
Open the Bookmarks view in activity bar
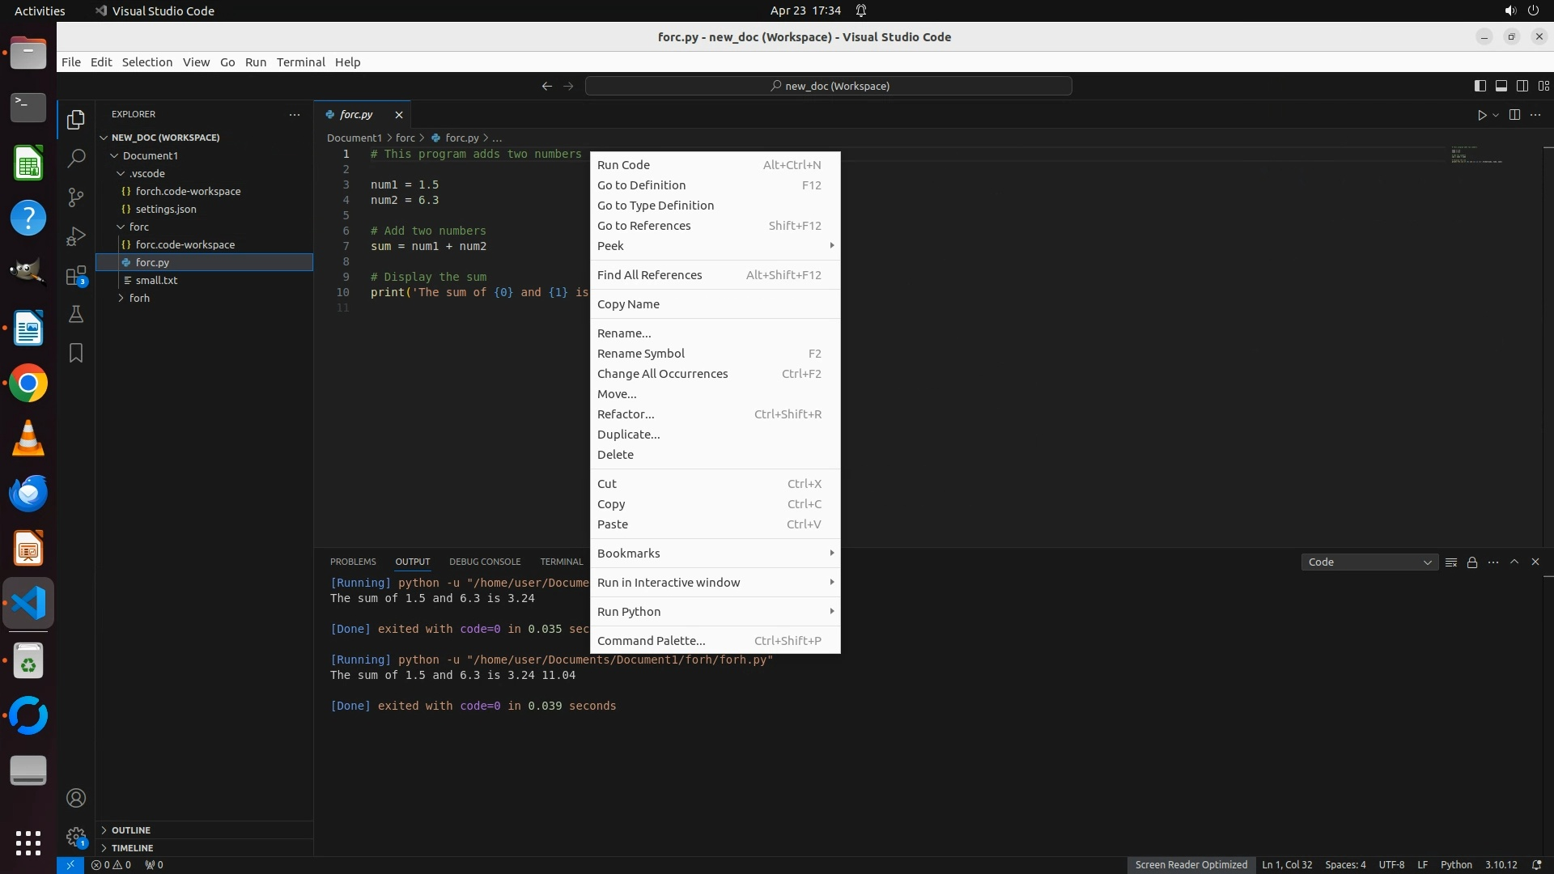76,353
